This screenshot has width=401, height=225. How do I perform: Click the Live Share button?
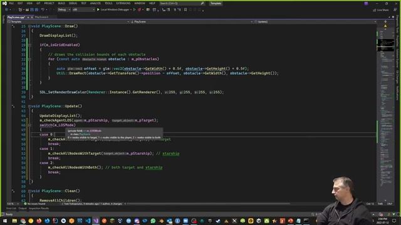point(381,10)
